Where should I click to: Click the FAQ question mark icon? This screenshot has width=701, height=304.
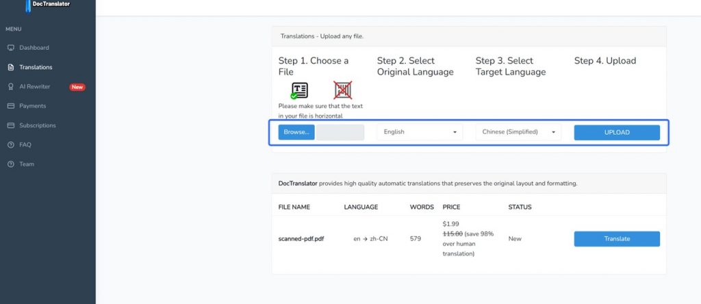point(10,145)
